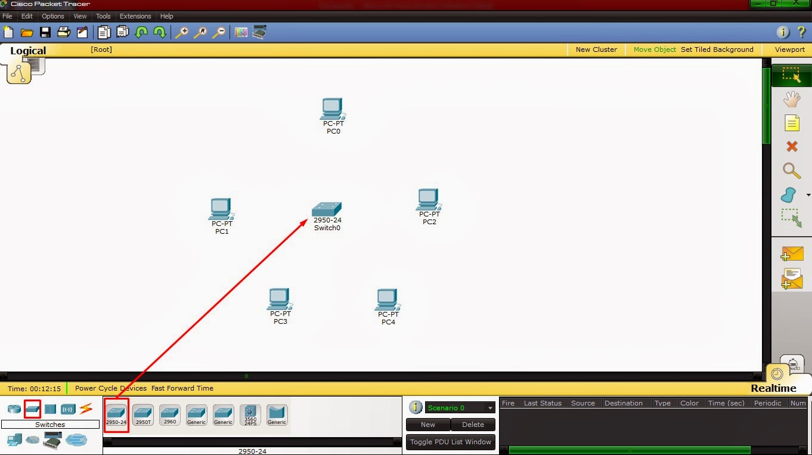812x455 pixels.
Task: Click the Zoom In toolbar icon
Action: [182, 32]
